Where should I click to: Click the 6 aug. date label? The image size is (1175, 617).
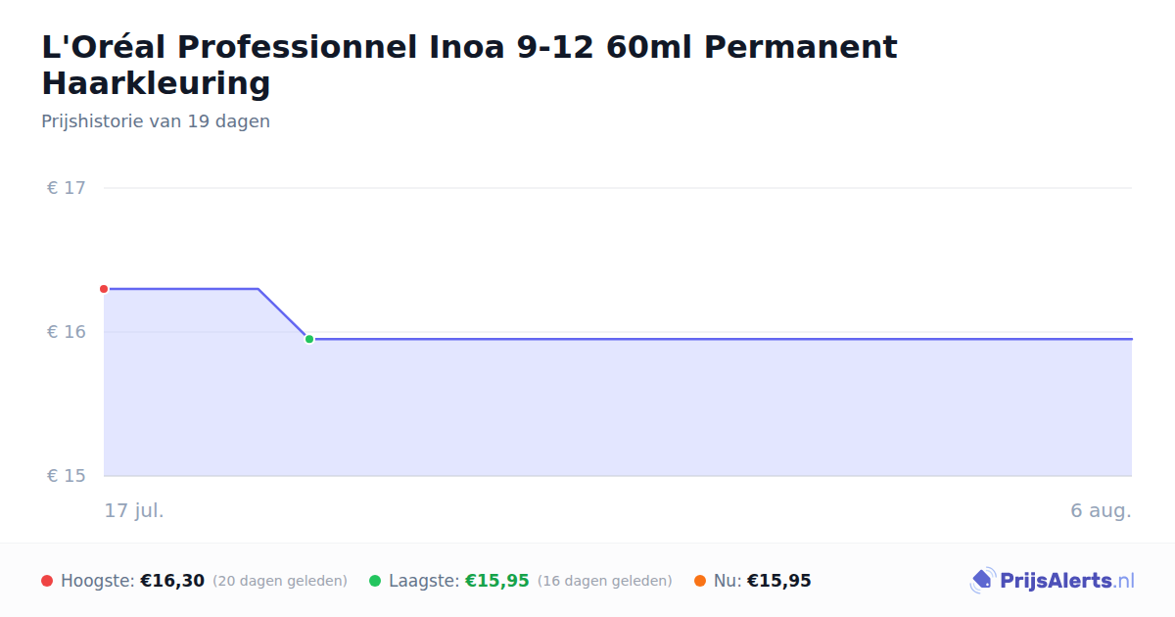(1101, 510)
